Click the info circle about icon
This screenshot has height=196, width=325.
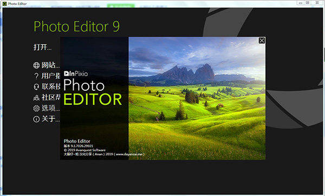click(x=36, y=119)
